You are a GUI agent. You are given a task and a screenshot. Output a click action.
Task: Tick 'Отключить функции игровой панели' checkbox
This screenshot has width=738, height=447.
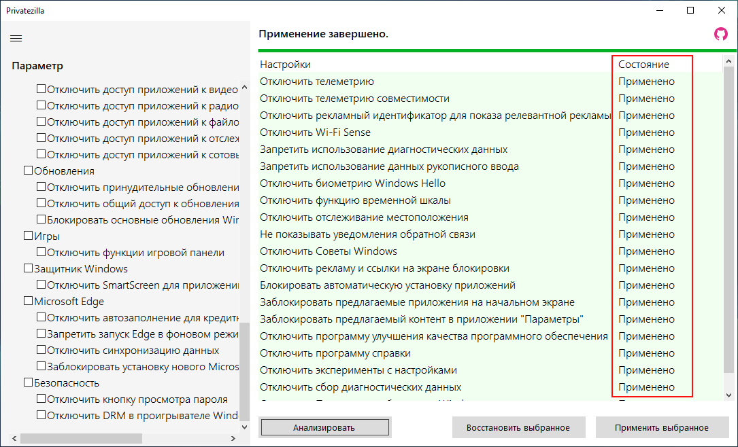click(x=41, y=253)
